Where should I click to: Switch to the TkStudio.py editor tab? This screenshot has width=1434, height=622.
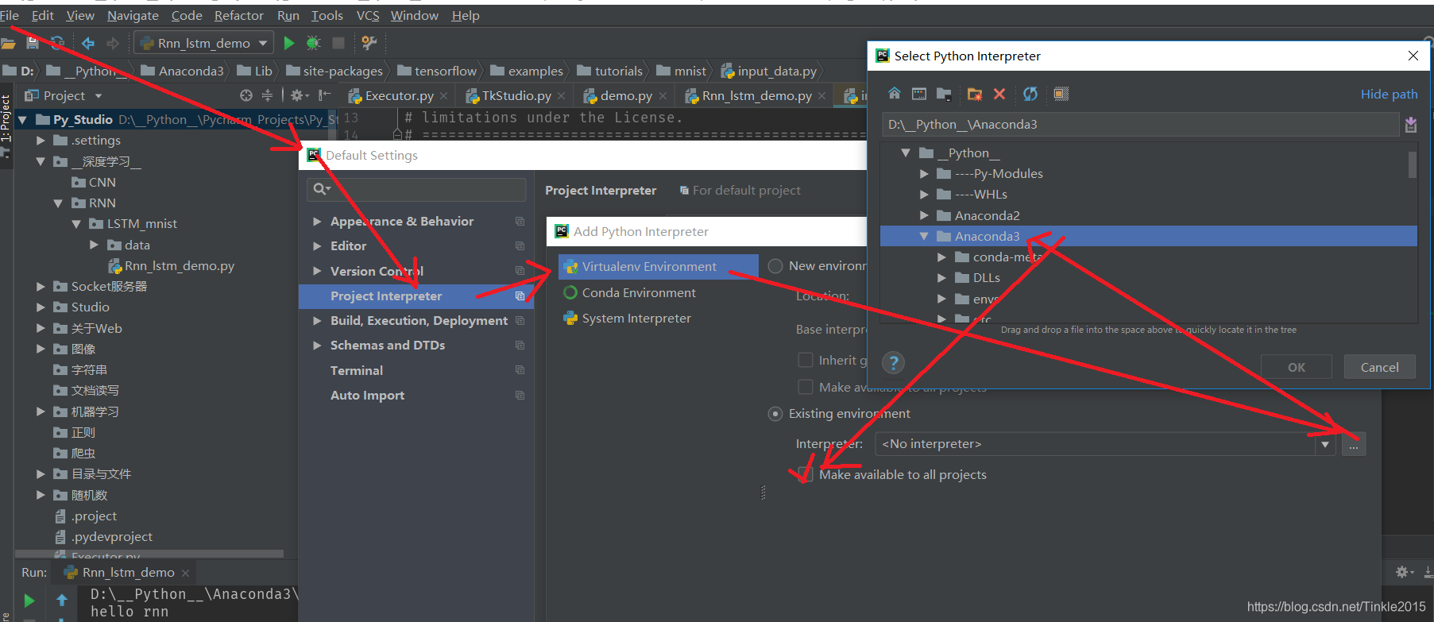click(x=516, y=95)
